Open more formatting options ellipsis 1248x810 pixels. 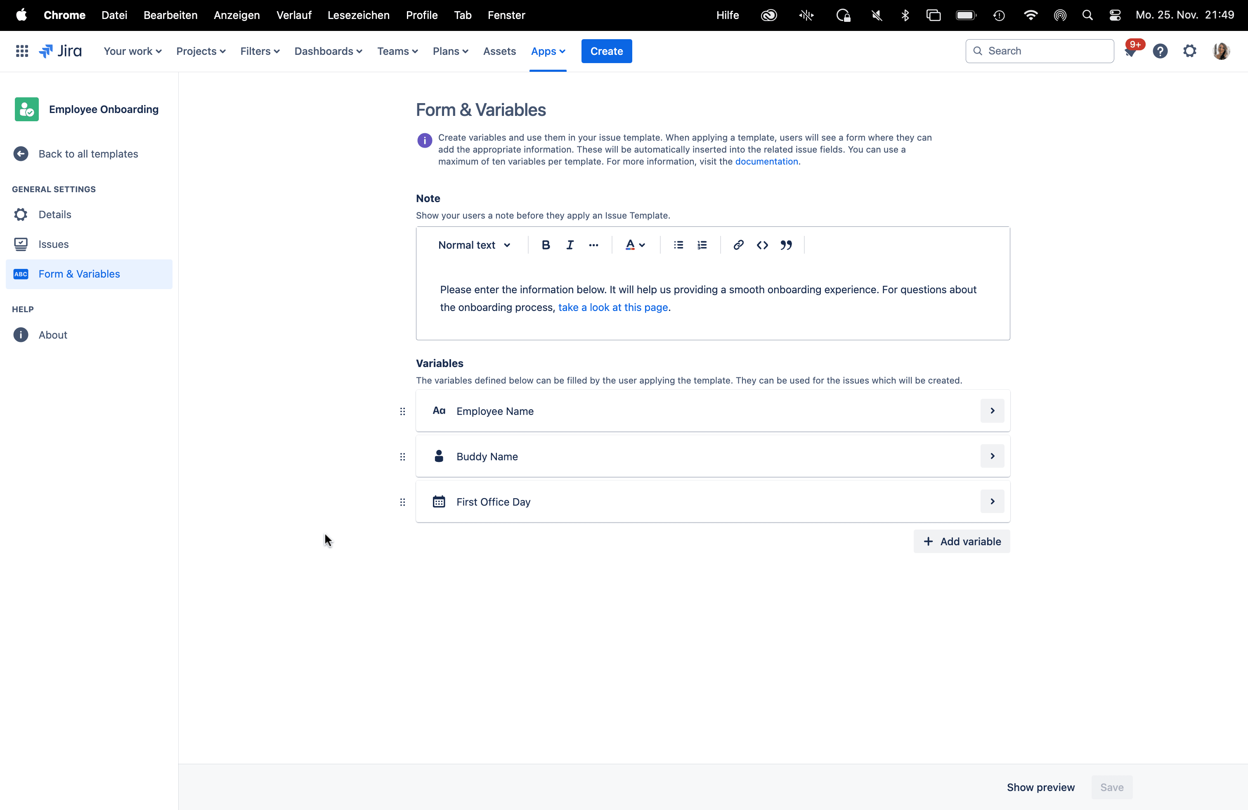(x=593, y=245)
